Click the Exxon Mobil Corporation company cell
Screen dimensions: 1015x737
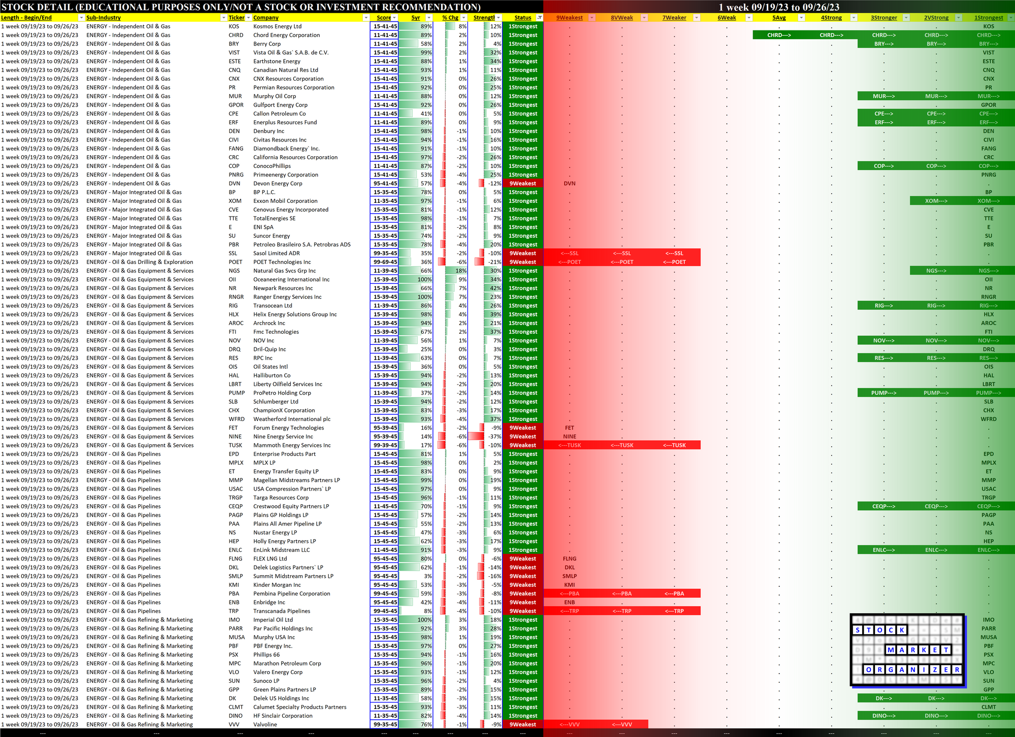(285, 201)
